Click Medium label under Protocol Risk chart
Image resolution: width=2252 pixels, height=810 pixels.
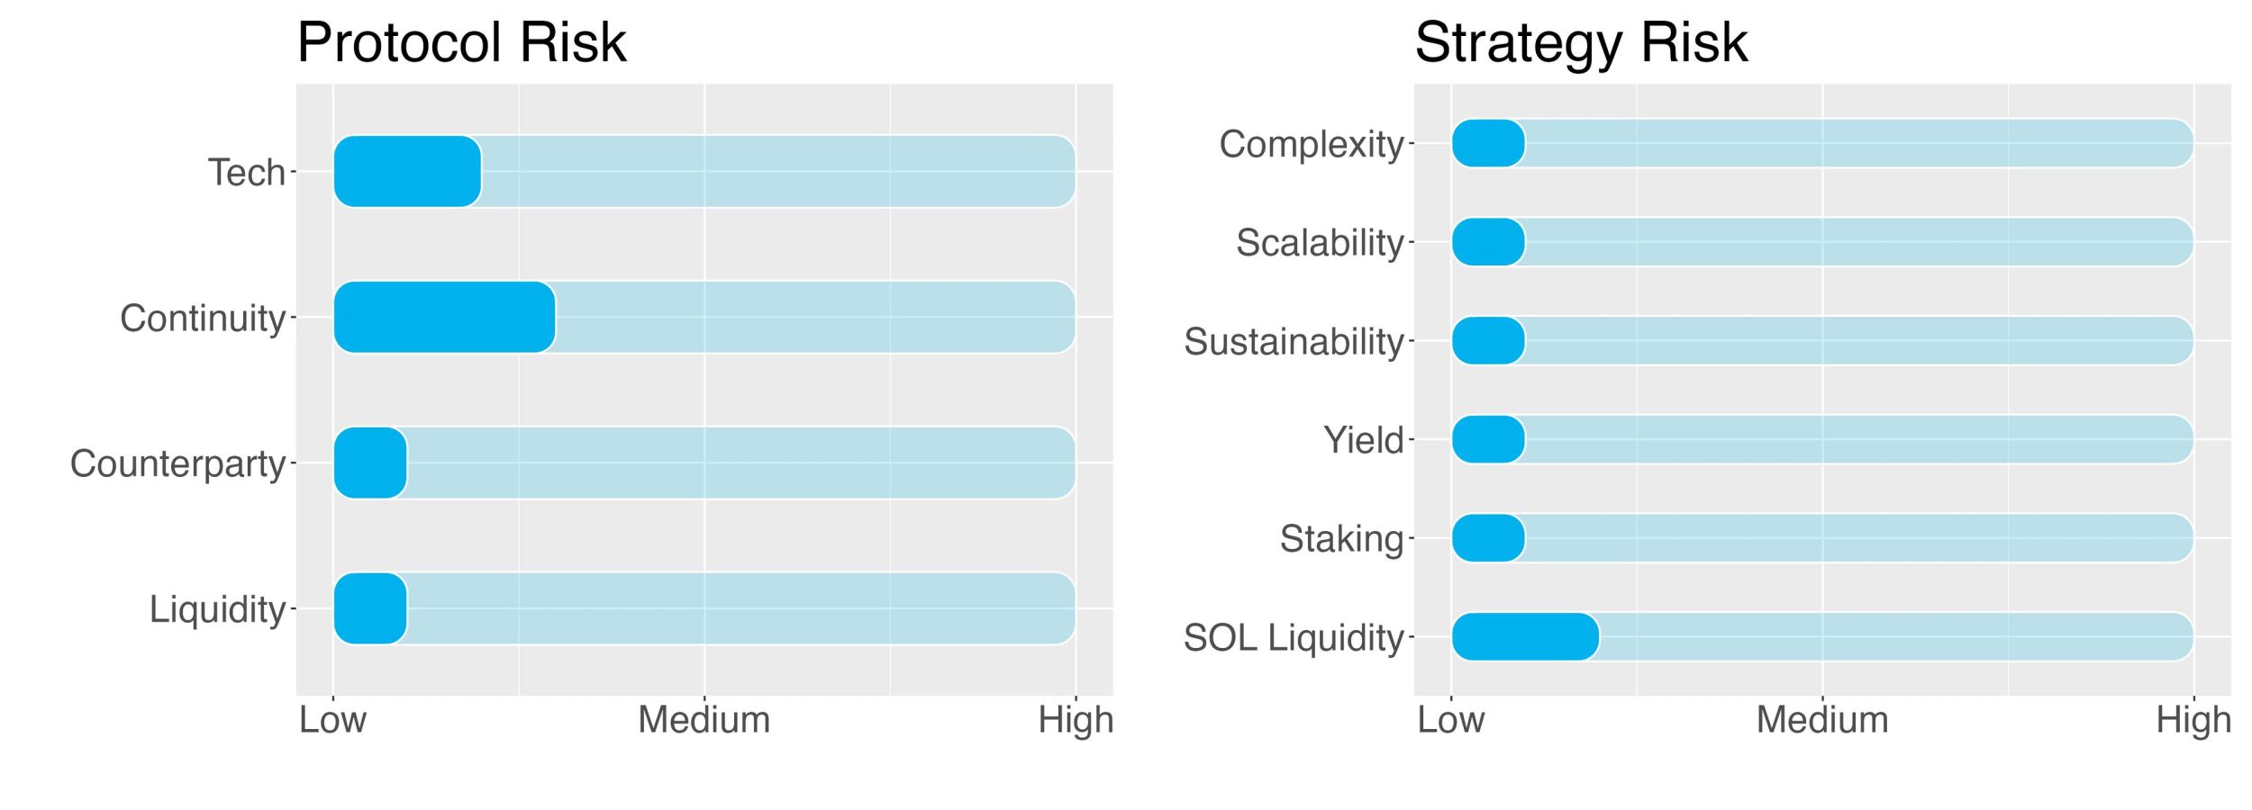704,720
